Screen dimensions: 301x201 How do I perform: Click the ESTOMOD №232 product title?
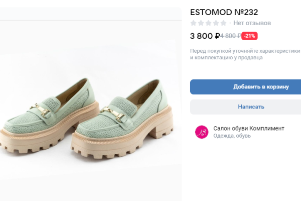[224, 12]
